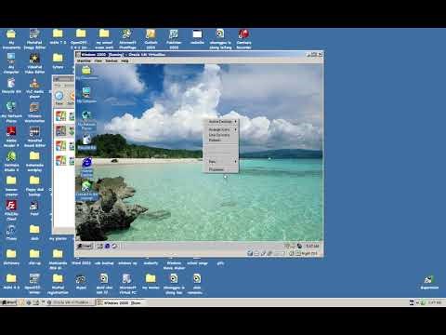Launch Outlook 2003 desktop shortcut
This screenshot has height=335, width=446.
click(151, 39)
